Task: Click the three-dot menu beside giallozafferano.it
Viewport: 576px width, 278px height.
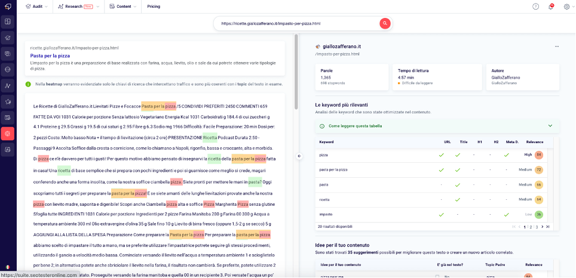Action: pyautogui.click(x=557, y=47)
